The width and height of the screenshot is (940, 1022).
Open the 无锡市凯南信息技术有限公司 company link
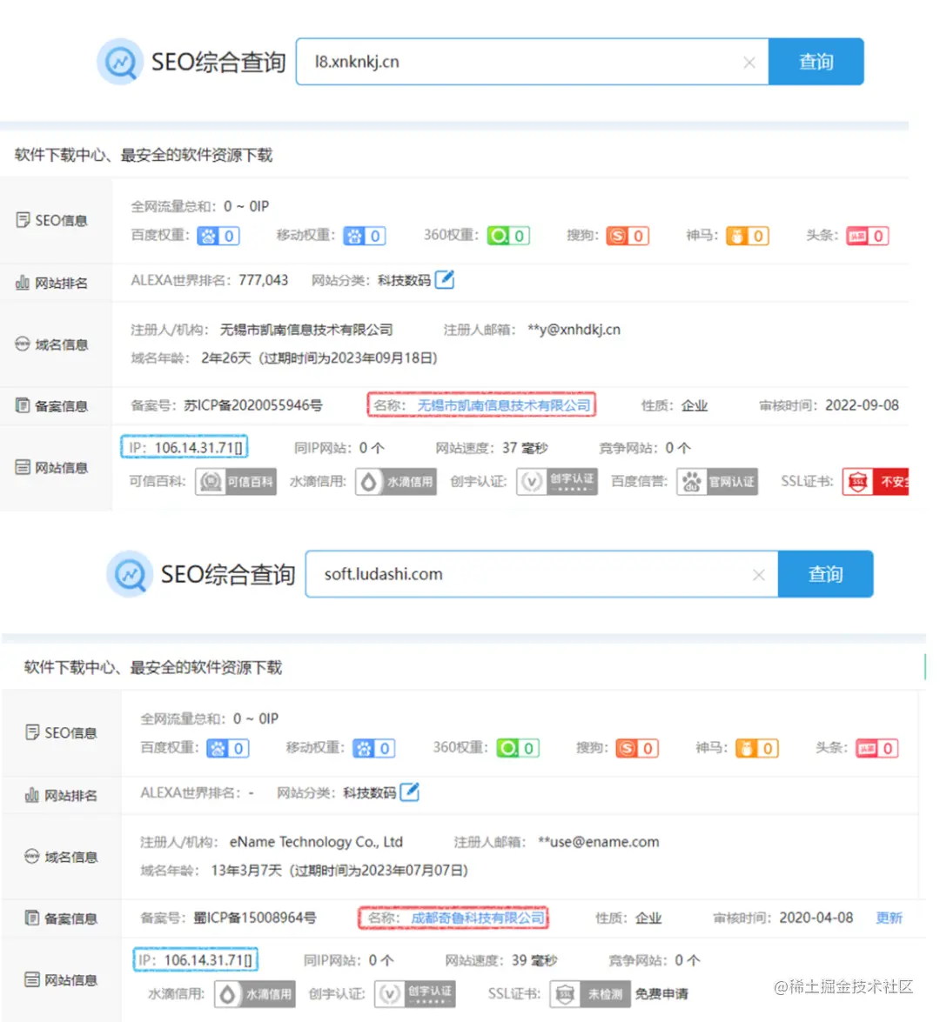pyautogui.click(x=504, y=405)
